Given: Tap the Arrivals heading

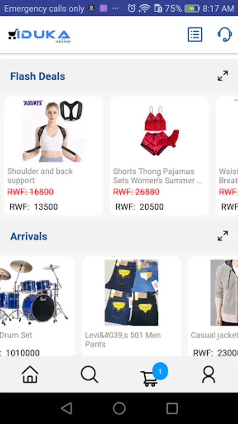Looking at the screenshot, I should pyautogui.click(x=29, y=236).
